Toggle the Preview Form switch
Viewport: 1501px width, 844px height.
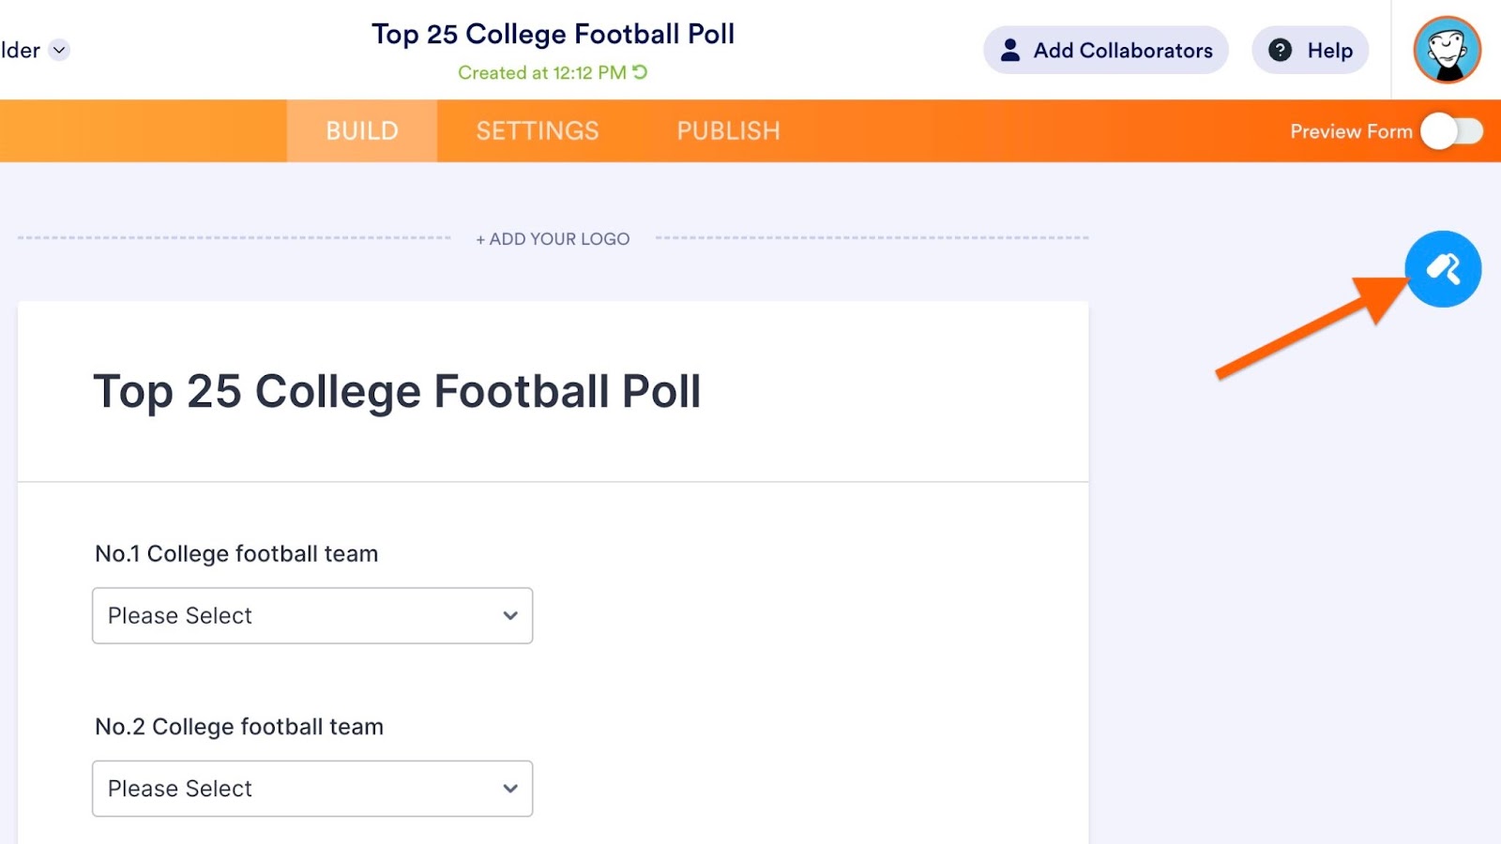[x=1451, y=131]
